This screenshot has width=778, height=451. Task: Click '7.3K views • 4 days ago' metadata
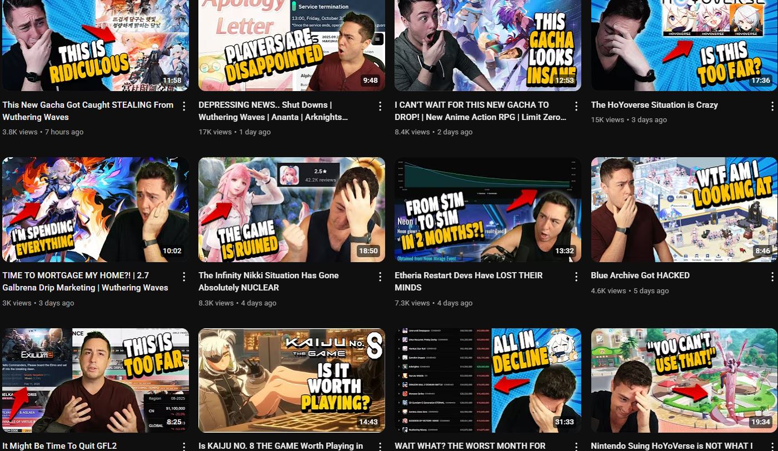click(433, 303)
